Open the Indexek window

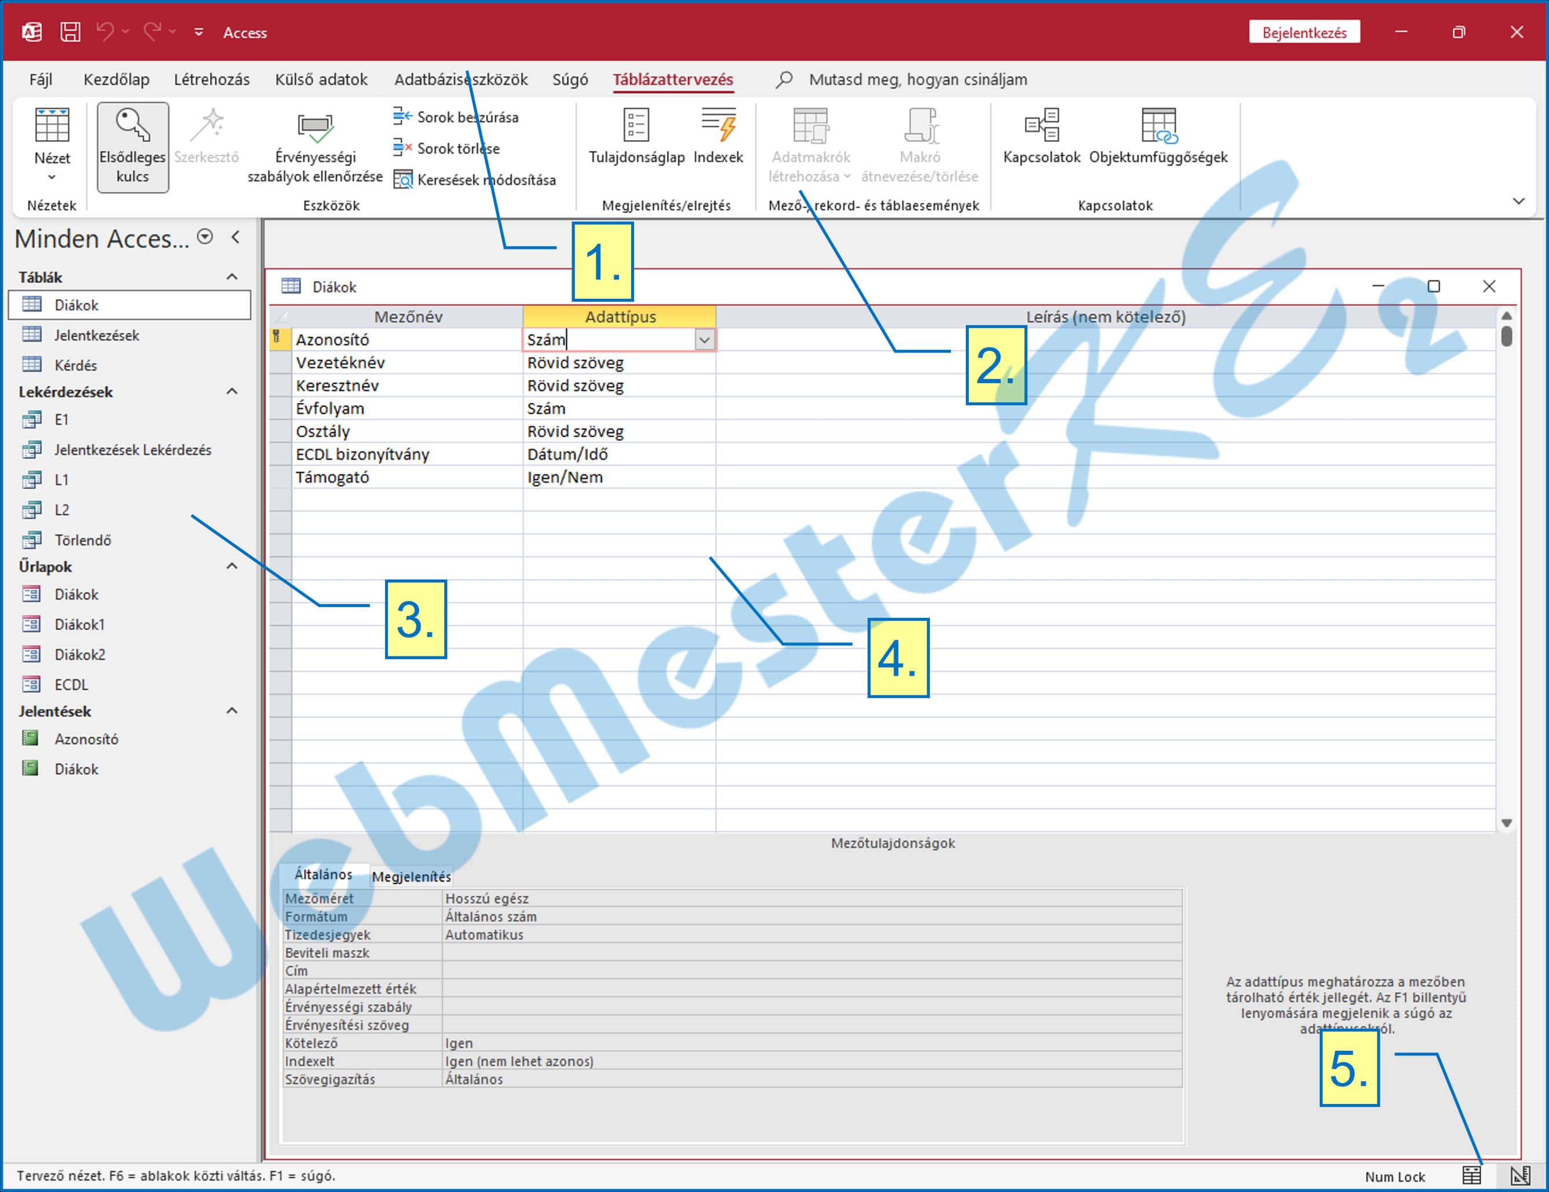point(718,137)
